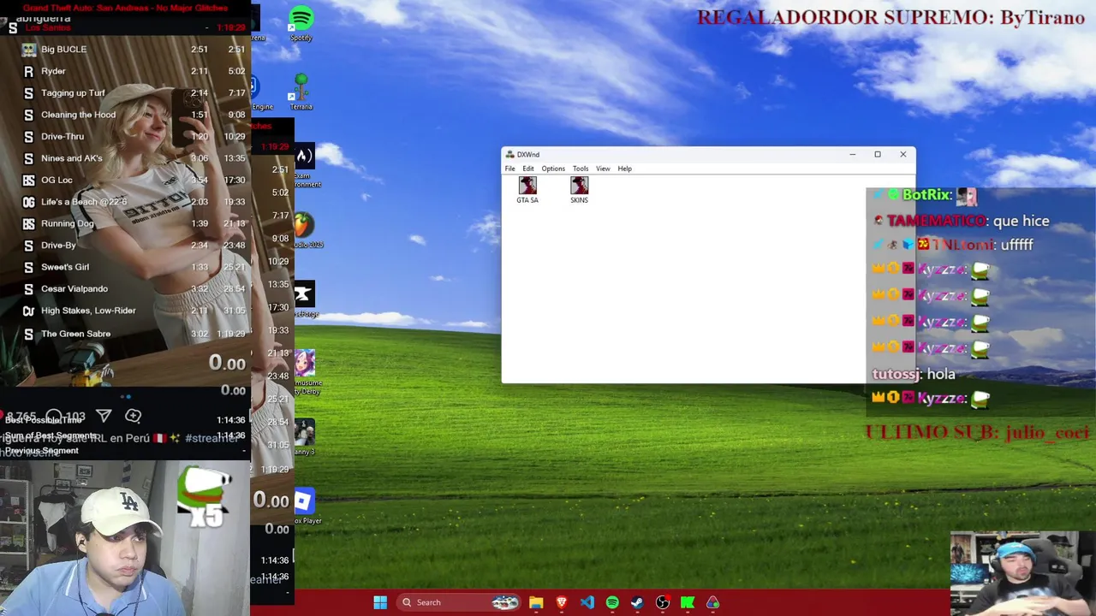Click the High Stakes, Low-Rider split
This screenshot has height=616, width=1096.
(134, 311)
